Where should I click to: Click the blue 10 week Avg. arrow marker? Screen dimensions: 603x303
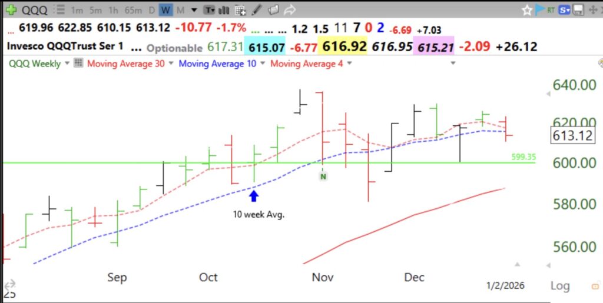point(254,196)
